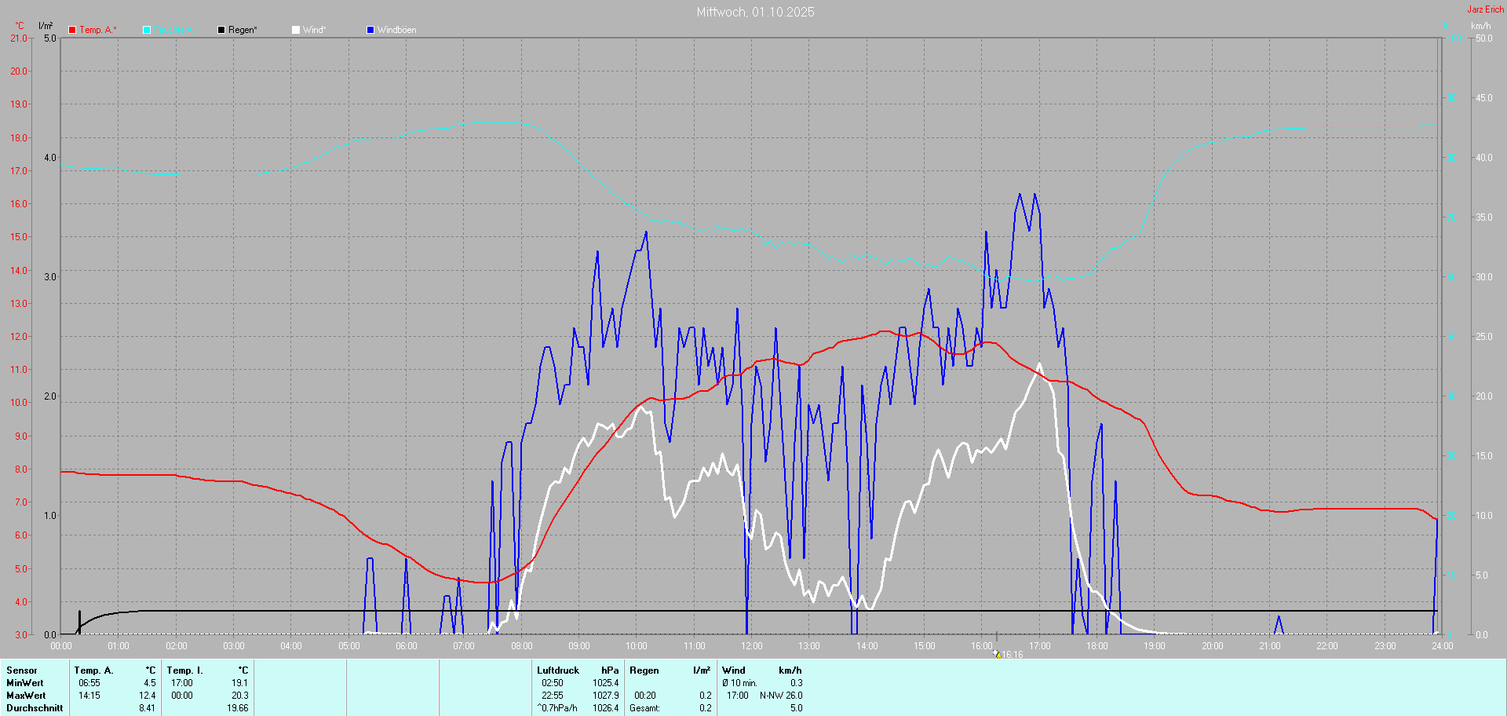Click the 'Gesamt:' rain total label

pyautogui.click(x=645, y=708)
